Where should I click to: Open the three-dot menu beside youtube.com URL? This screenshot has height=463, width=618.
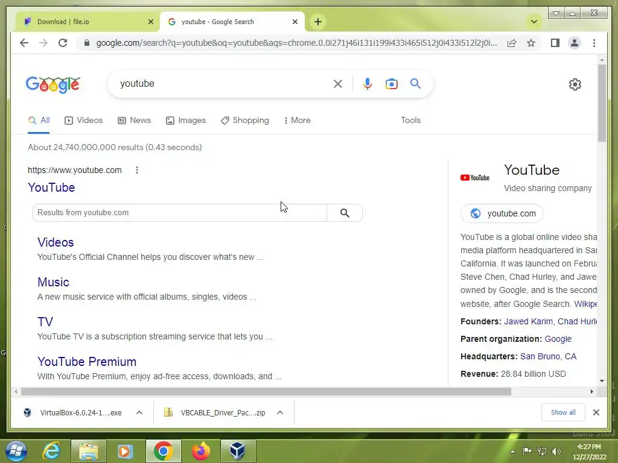click(137, 170)
